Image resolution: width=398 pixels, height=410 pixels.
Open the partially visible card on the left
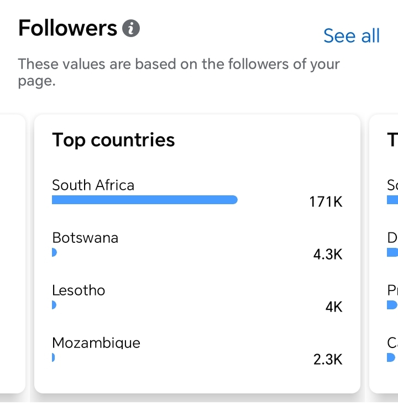click(13, 253)
